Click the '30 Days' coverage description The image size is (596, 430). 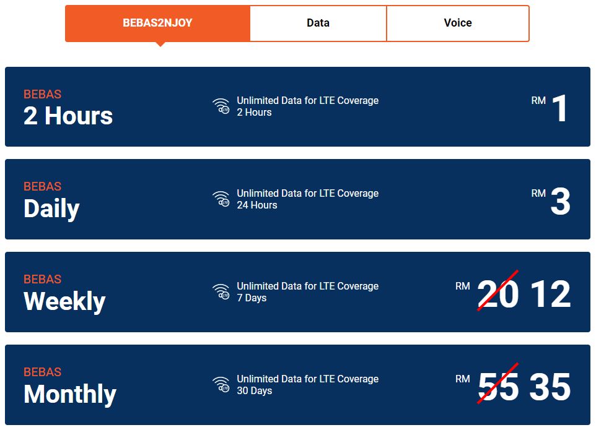[x=254, y=391]
